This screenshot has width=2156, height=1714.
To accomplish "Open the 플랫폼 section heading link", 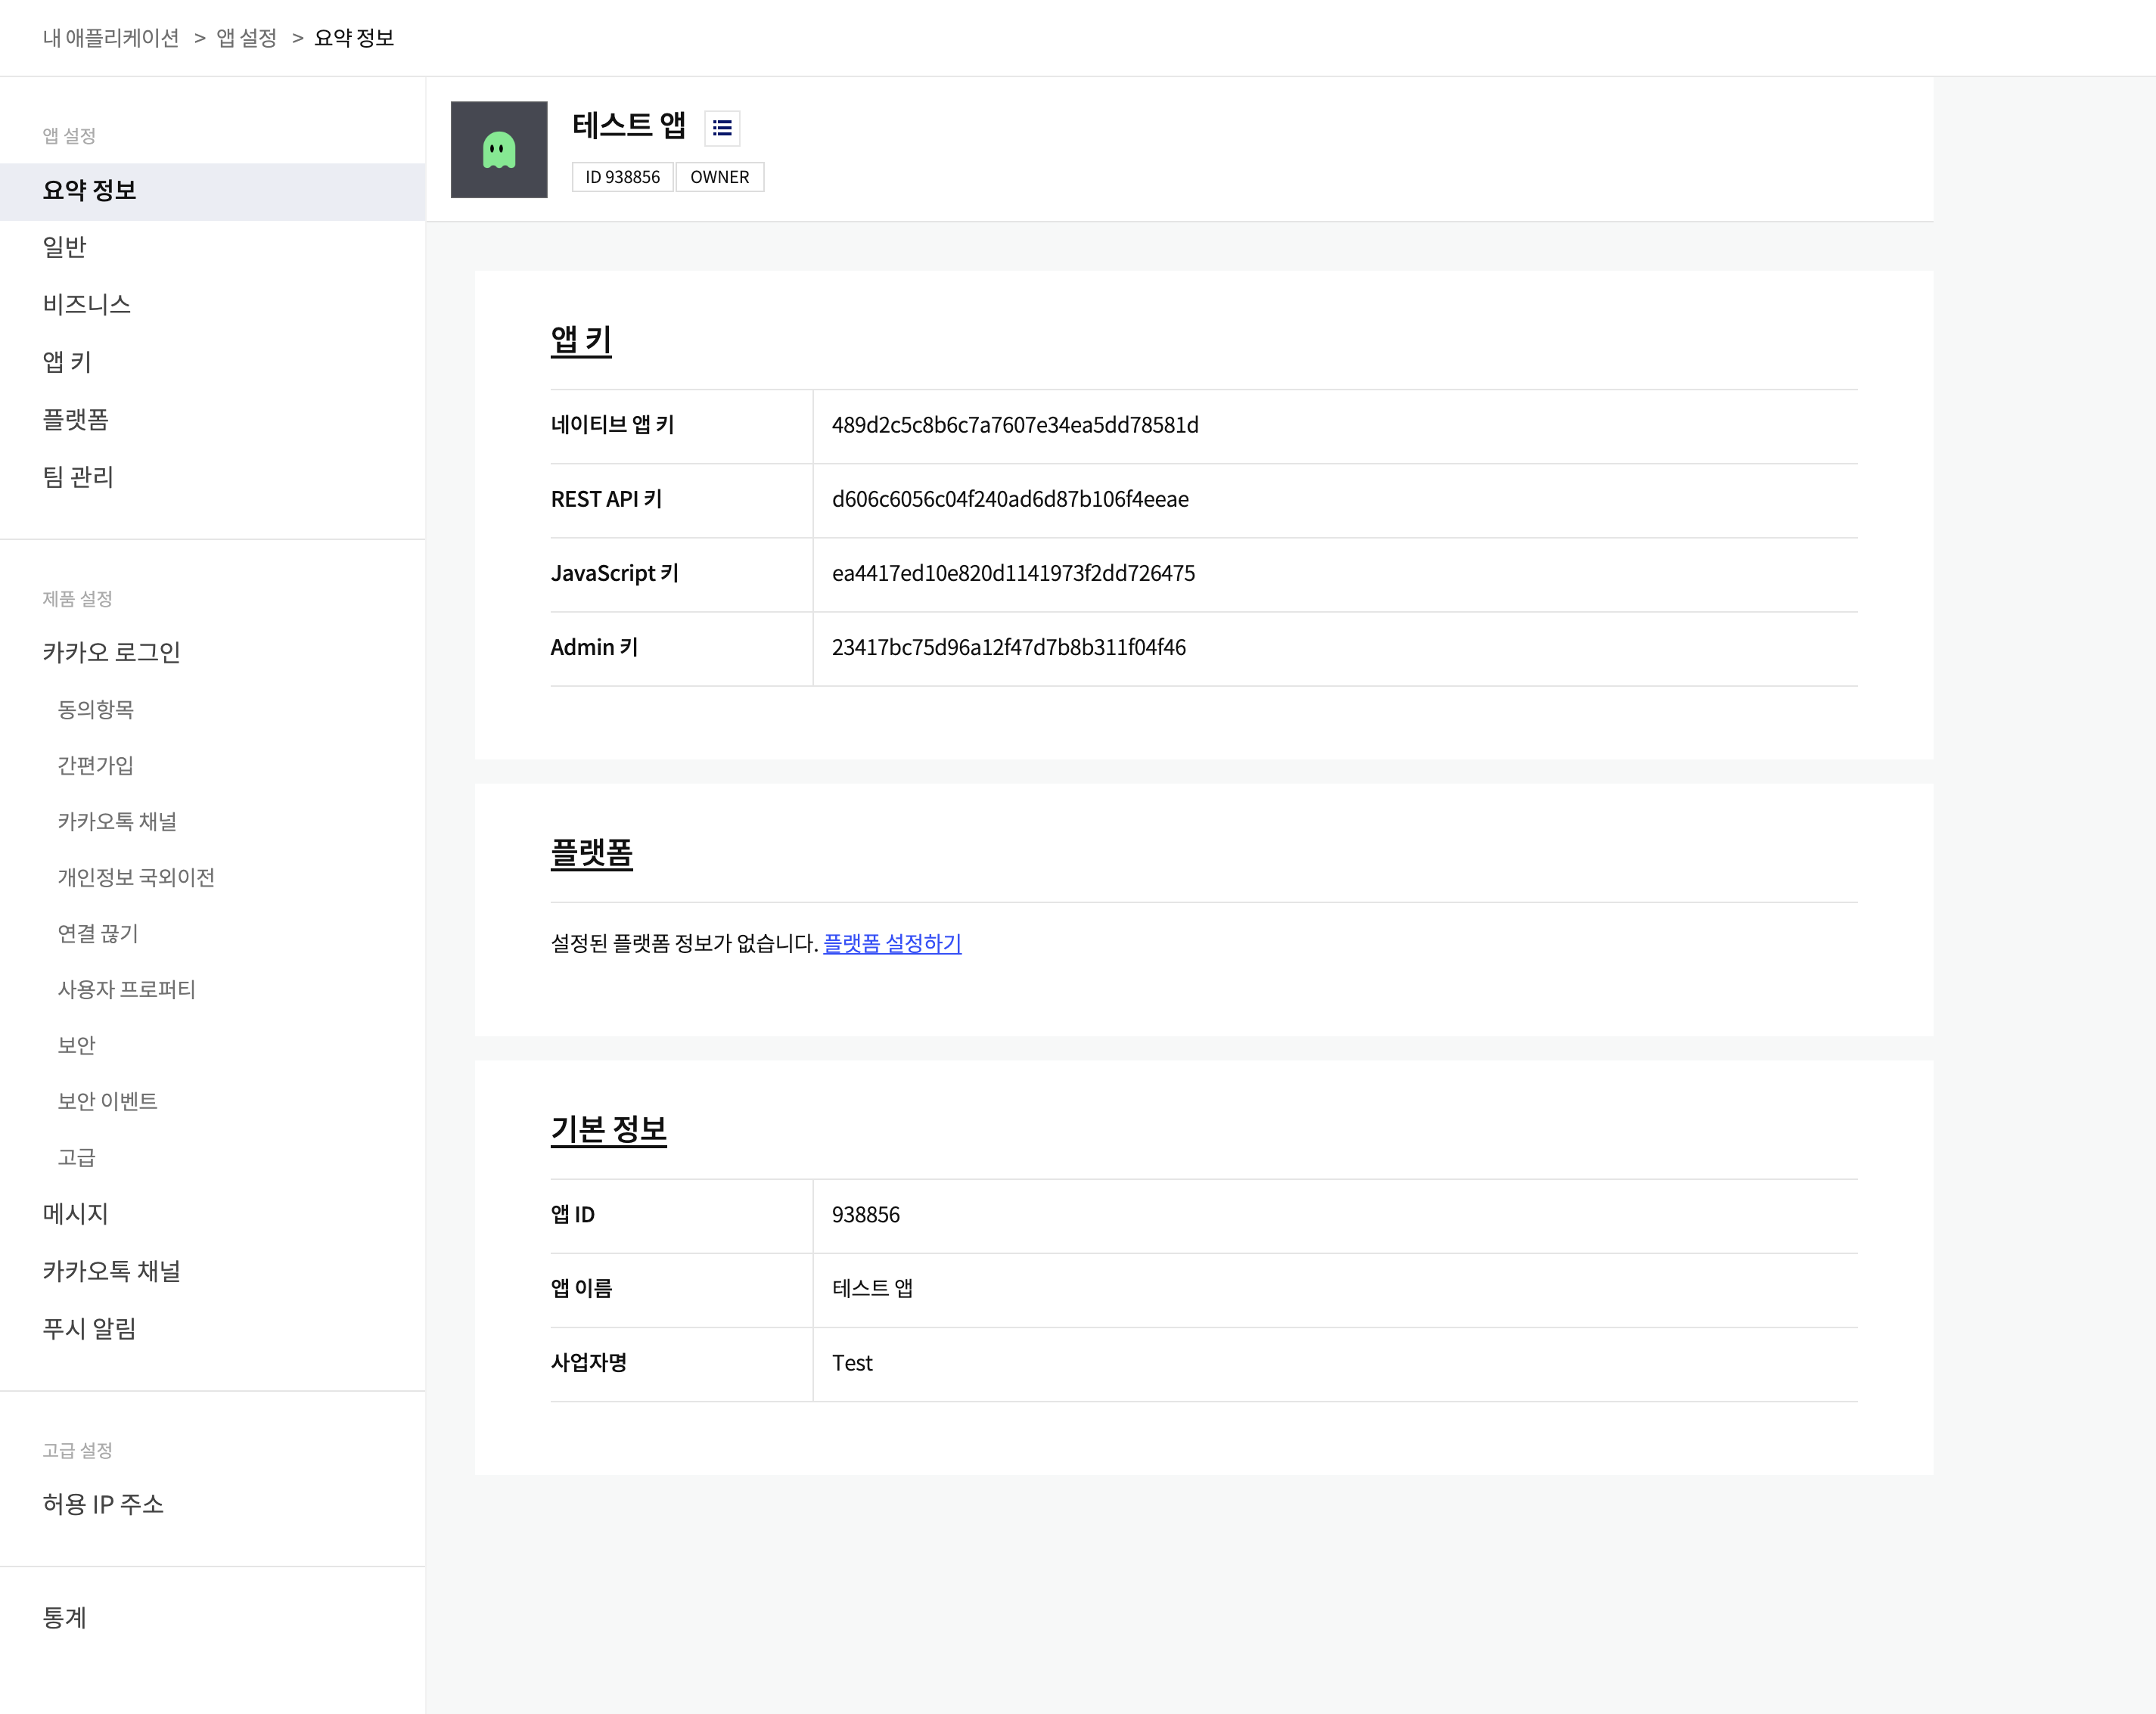I will [591, 853].
